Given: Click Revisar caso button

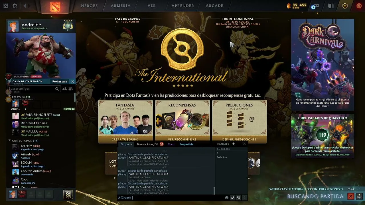Looking at the screenshot, I should (x=60, y=81).
